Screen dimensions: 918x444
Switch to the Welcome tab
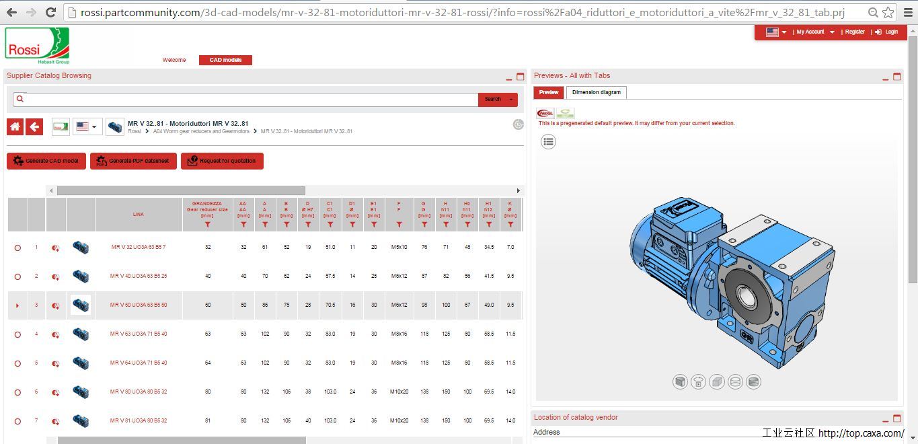174,61
